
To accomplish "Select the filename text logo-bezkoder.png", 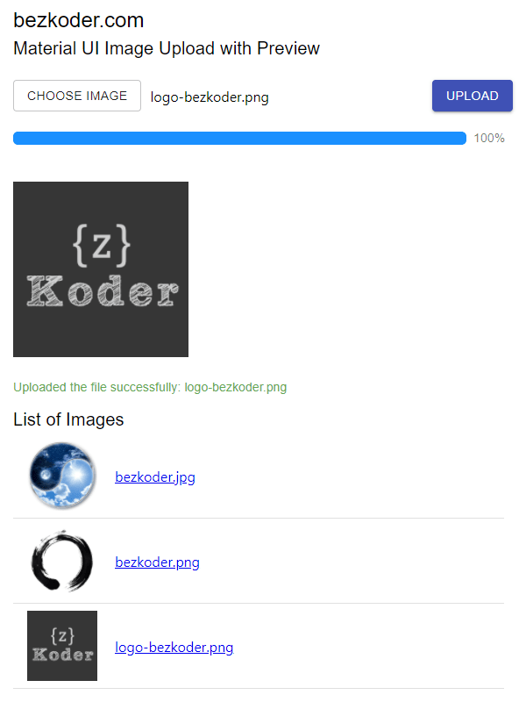I will (x=209, y=97).
